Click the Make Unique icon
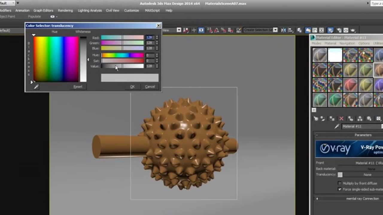 pos(360,119)
